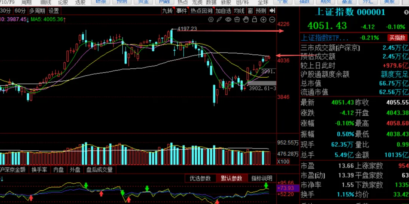Click the 总市值 66.75万亿 value
Image resolution: width=409 pixels, height=204 pixels.
click(393, 83)
